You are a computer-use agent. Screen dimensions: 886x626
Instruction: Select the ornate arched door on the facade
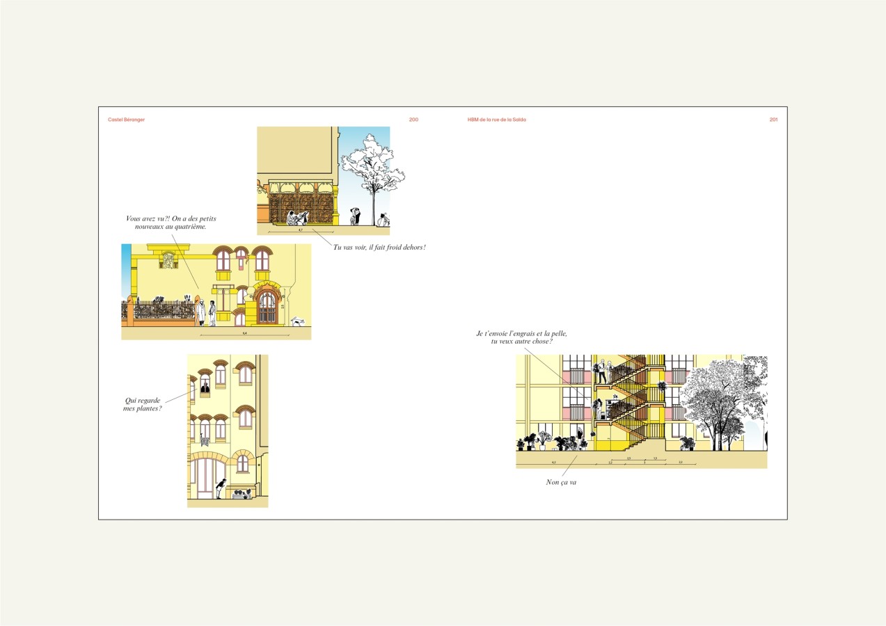click(267, 306)
